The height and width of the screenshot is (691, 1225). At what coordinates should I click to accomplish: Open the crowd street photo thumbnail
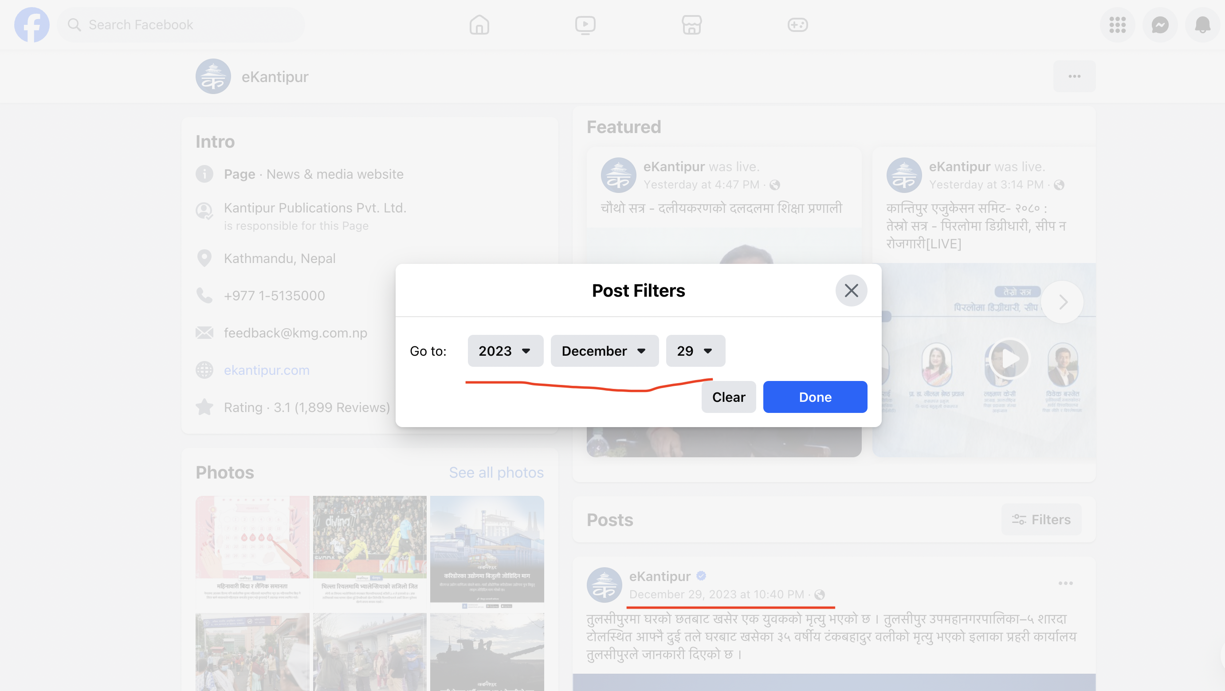[252, 652]
